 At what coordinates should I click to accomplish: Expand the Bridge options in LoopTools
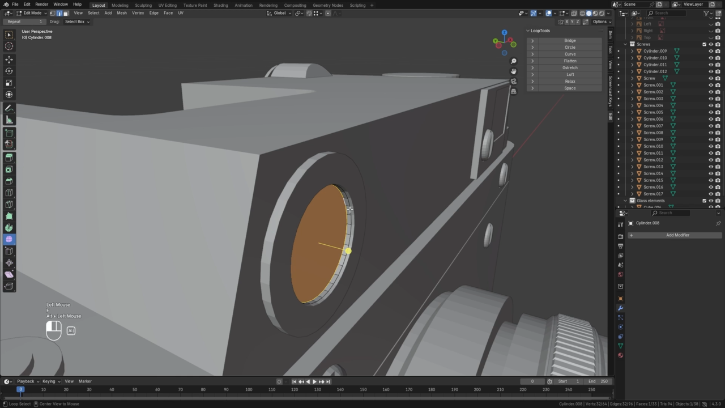[x=532, y=41]
